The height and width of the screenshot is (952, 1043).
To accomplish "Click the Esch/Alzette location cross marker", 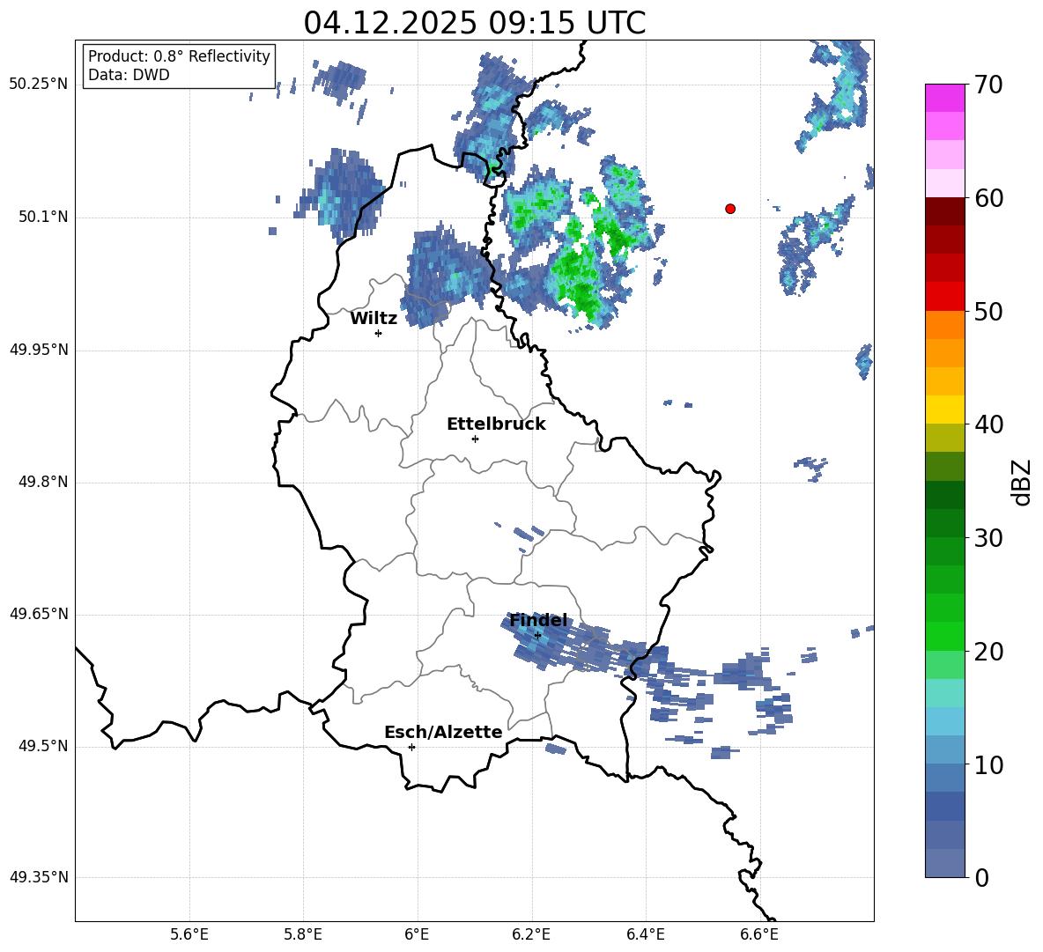I will tap(411, 747).
